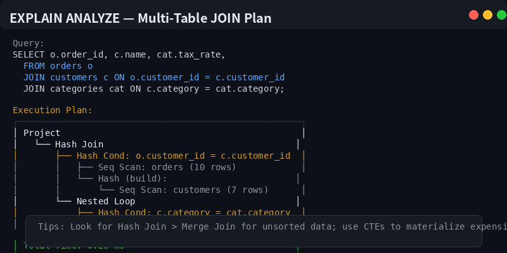Image resolution: width=507 pixels, height=253 pixels.
Task: Click the green maximize window dot
Action: [501, 15]
